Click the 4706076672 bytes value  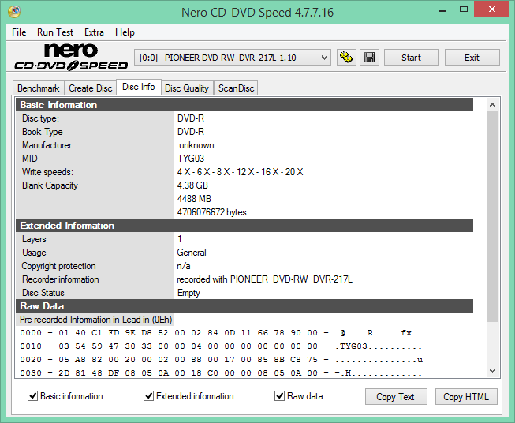[212, 212]
